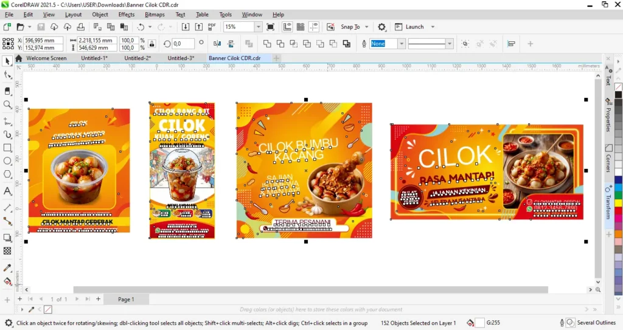Screen dimensions: 623x330
Task: Choose the Crop tool in the toolbox
Action: tap(7, 91)
